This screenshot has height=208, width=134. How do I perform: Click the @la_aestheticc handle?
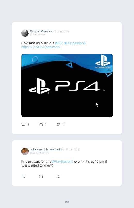40,153
